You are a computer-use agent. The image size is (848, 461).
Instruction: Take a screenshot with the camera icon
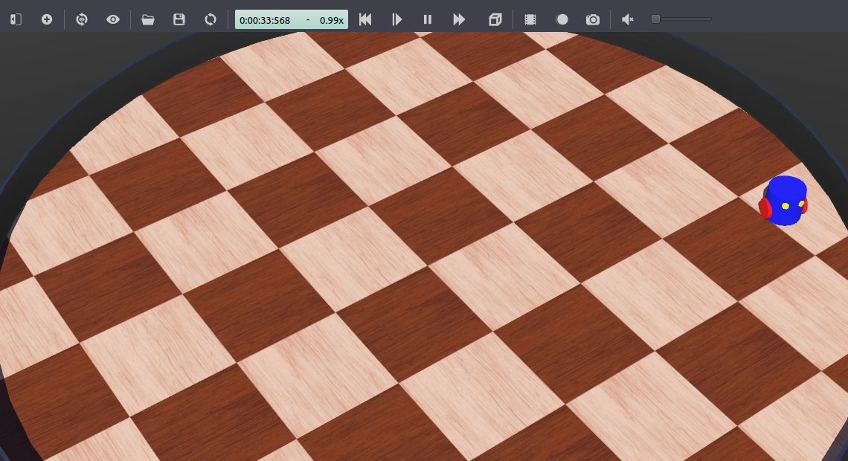pos(593,19)
